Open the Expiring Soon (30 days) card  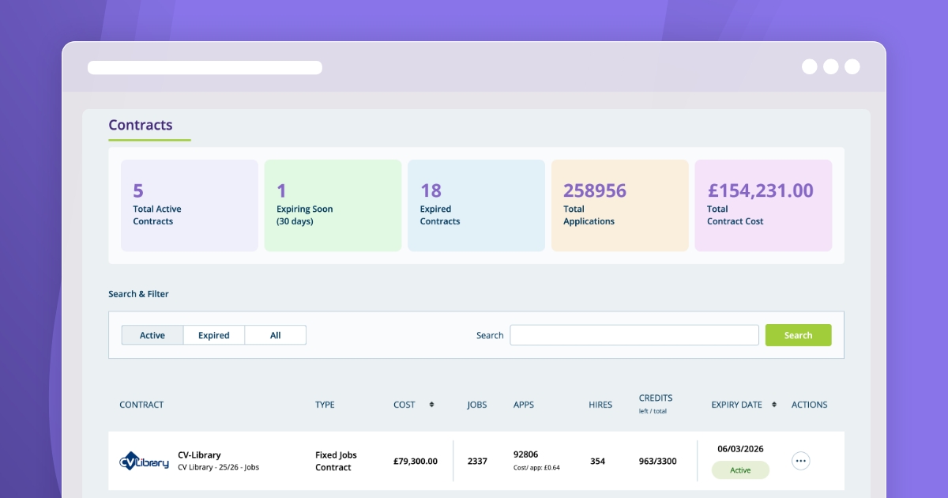(x=333, y=206)
